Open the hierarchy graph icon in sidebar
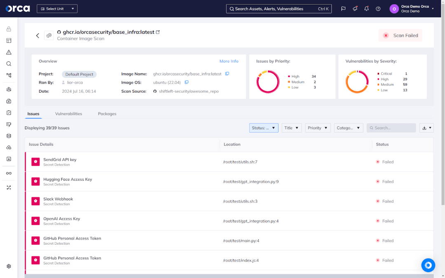Image resolution: width=445 pixels, height=278 pixels. pyautogui.click(x=9, y=75)
